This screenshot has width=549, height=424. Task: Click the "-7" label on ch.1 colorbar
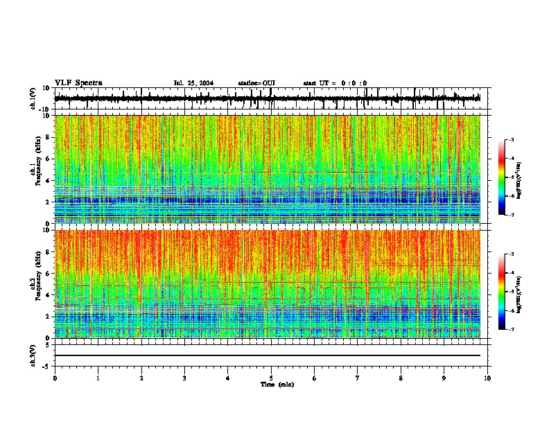click(511, 215)
